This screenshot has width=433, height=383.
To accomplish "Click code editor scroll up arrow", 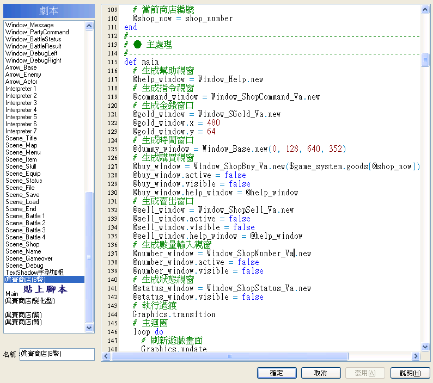I will point(425,10).
